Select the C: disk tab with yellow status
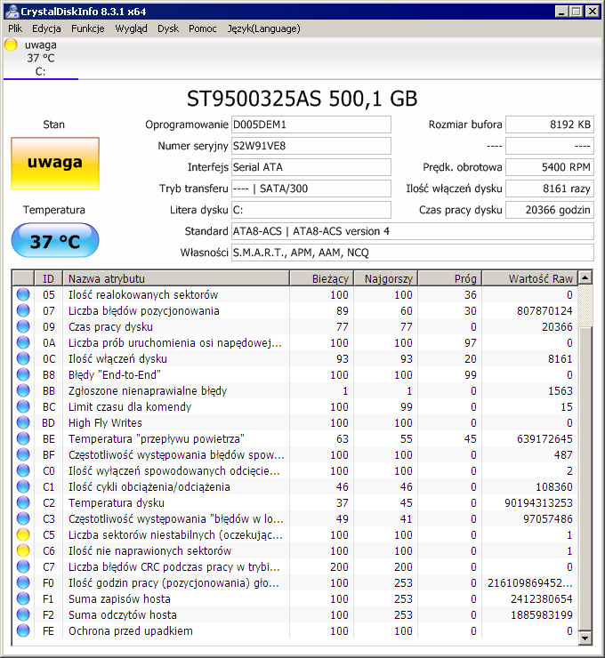 40,58
